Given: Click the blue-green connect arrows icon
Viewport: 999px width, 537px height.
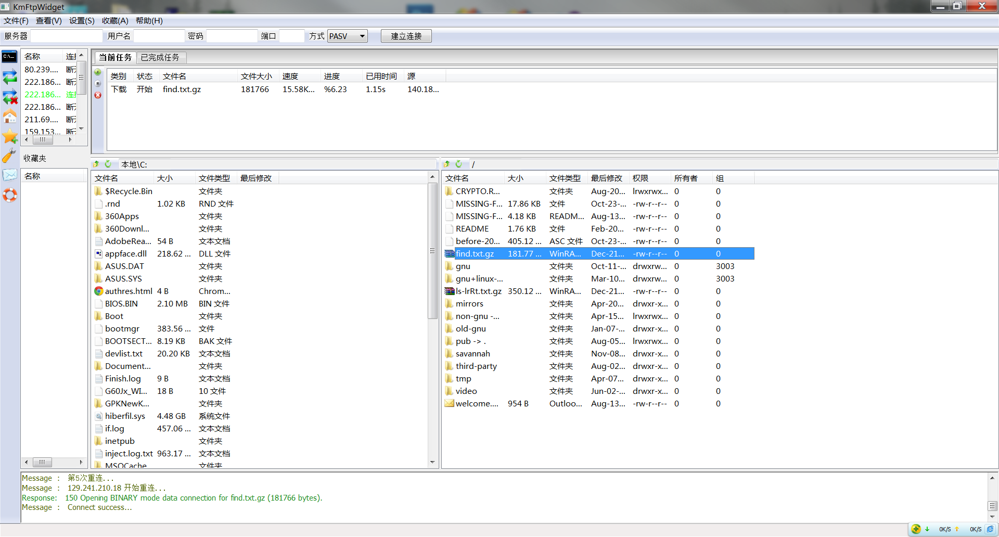Looking at the screenshot, I should [x=10, y=77].
